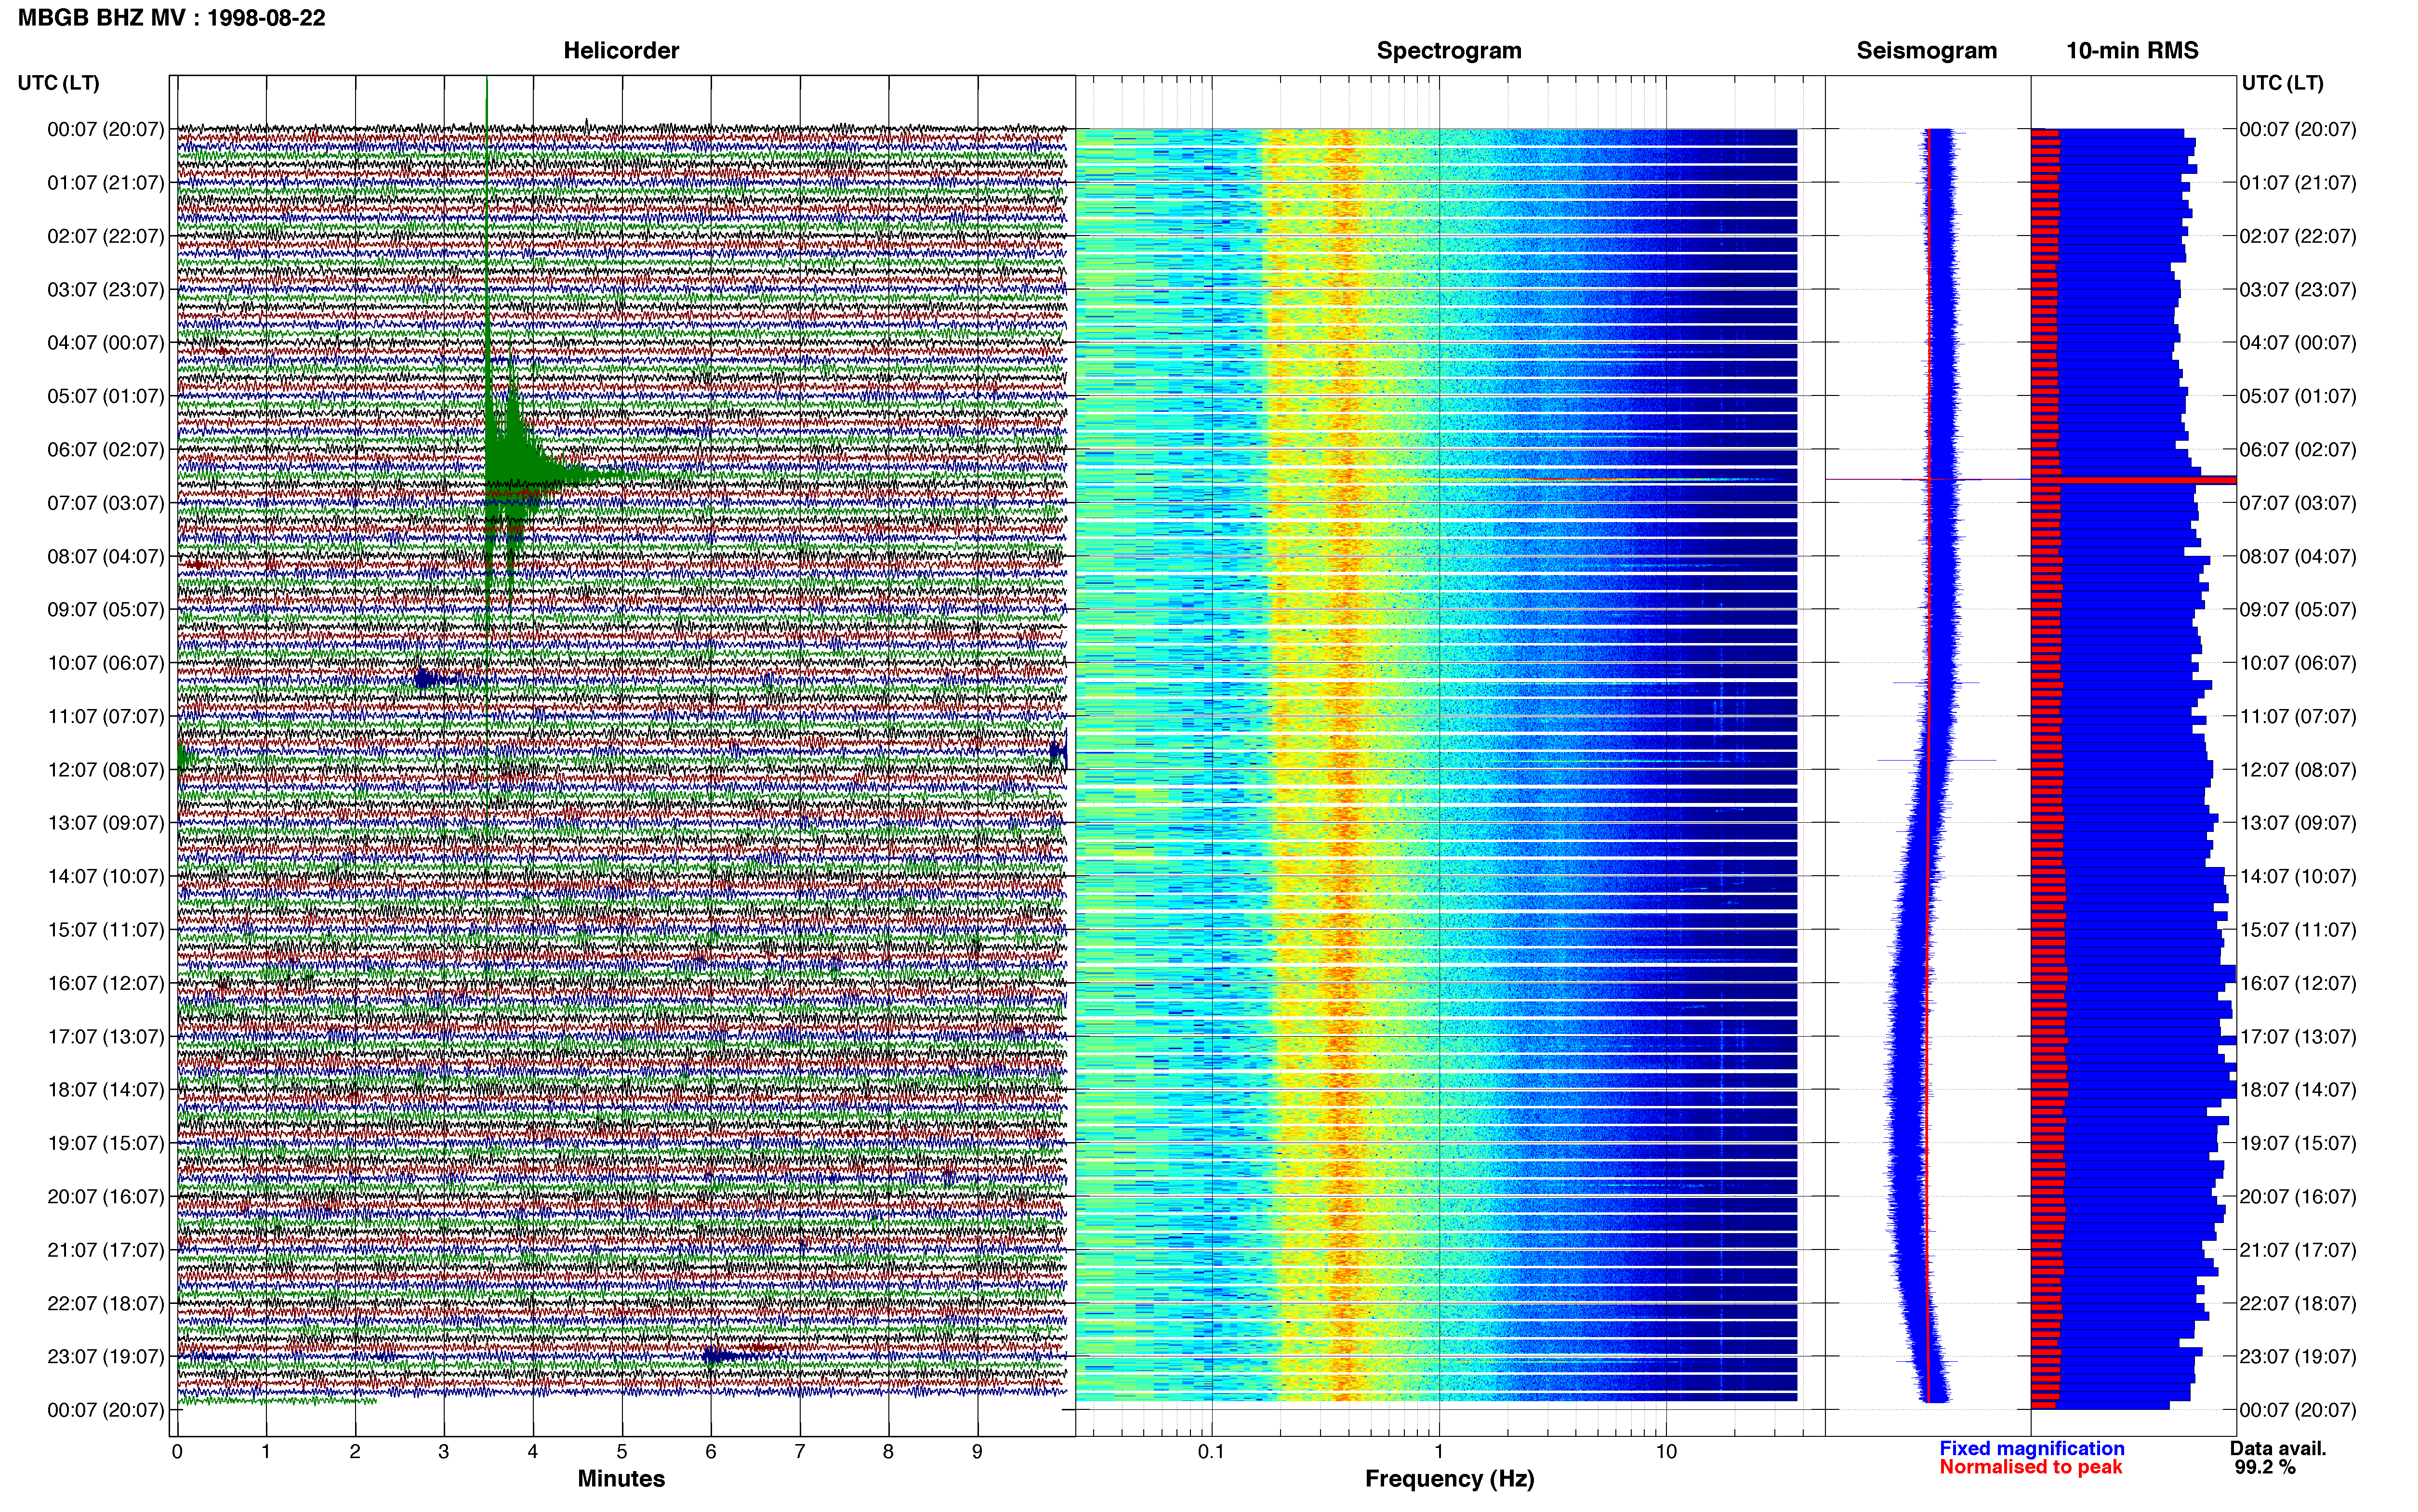Click left time label '20:07 (16:07)'
This screenshot has width=2418, height=1512.
point(106,1197)
